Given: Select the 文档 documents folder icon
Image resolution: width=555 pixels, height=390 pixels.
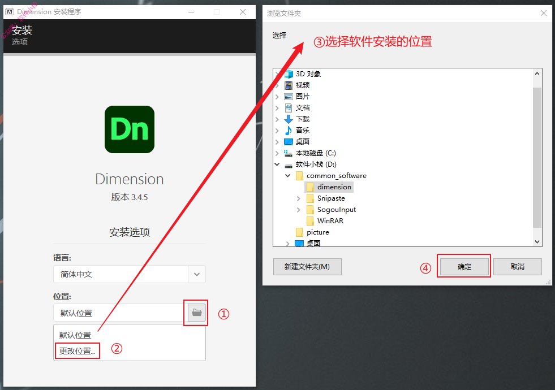Looking at the screenshot, I should tap(289, 108).
